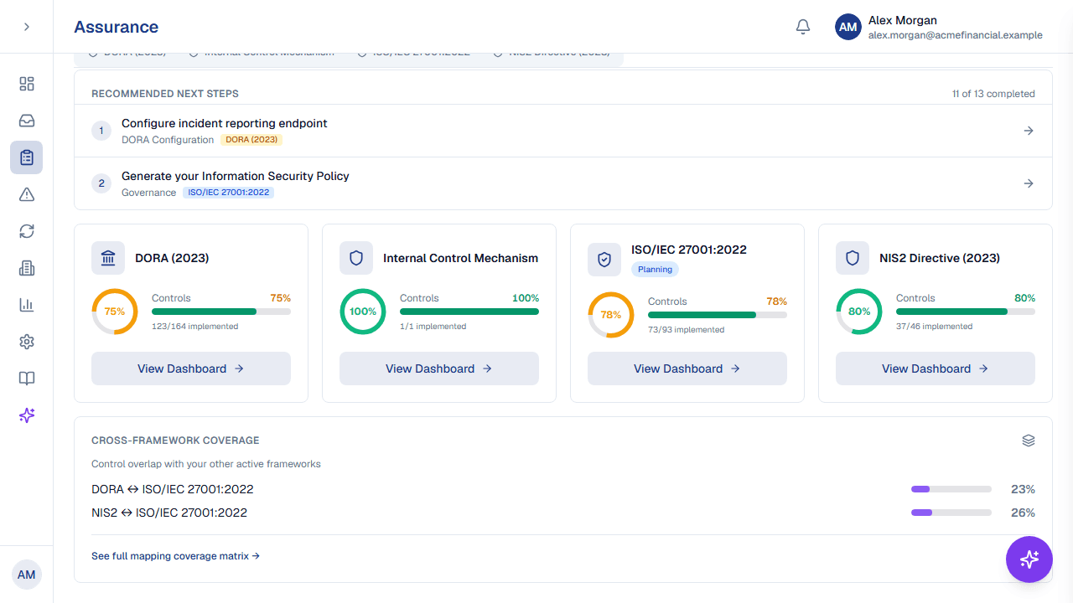Click the DORA (2023) orange tag
1073x603 pixels.
[x=251, y=140]
